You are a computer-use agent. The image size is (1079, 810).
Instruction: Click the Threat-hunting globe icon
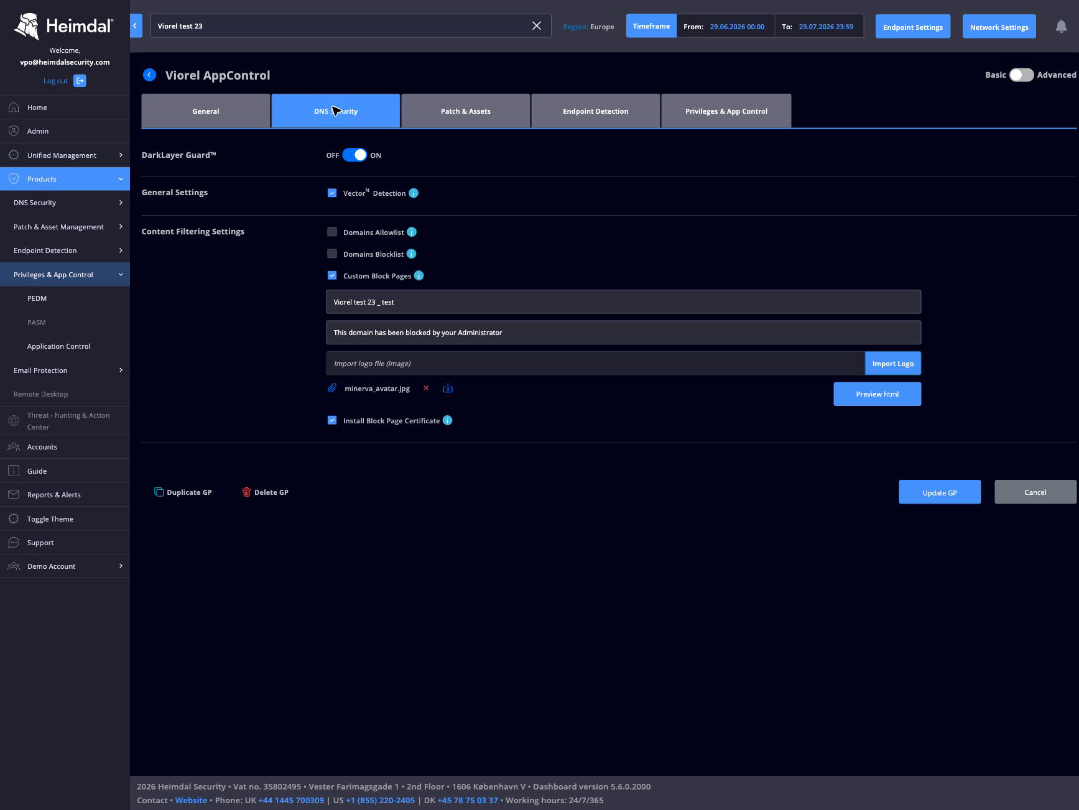[14, 421]
